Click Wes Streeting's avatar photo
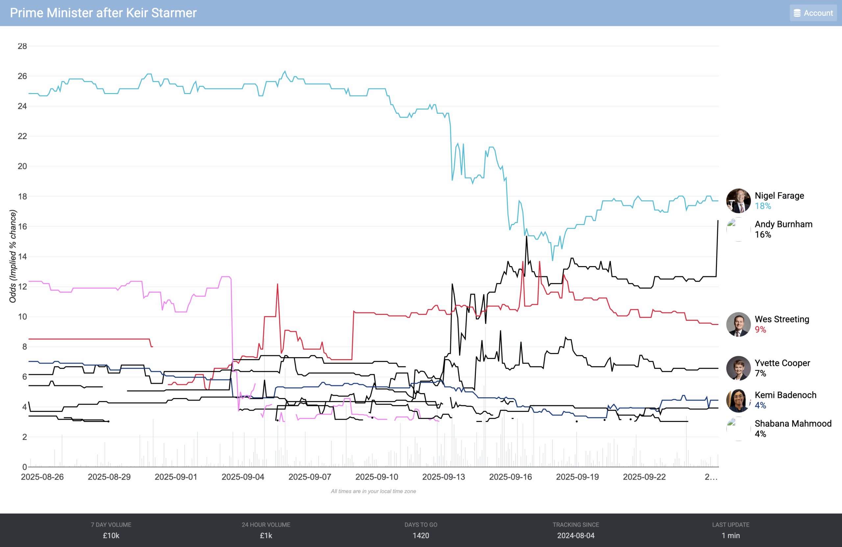Screen dimensions: 842x547 (738, 324)
